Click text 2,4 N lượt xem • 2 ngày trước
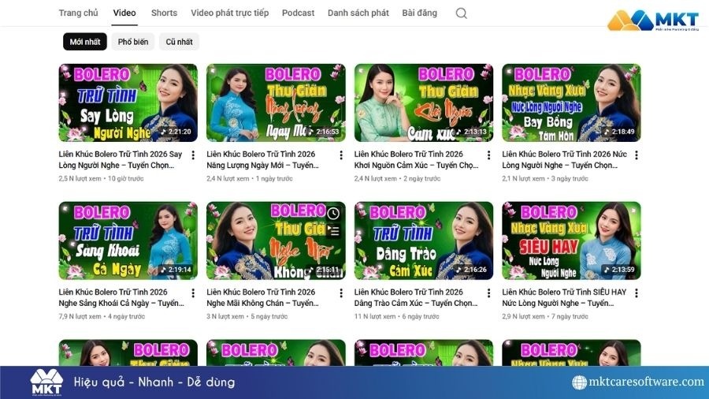The height and width of the screenshot is (399, 709). coord(398,179)
